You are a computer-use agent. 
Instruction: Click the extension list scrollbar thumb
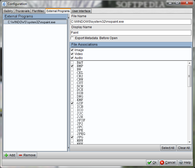[x=190, y=76]
